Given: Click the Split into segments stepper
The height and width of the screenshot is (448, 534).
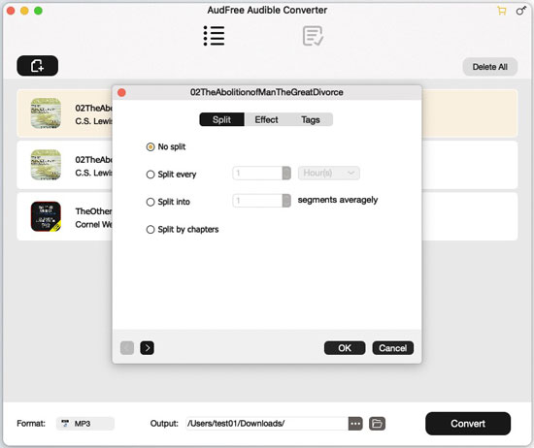Looking at the screenshot, I should [x=286, y=201].
